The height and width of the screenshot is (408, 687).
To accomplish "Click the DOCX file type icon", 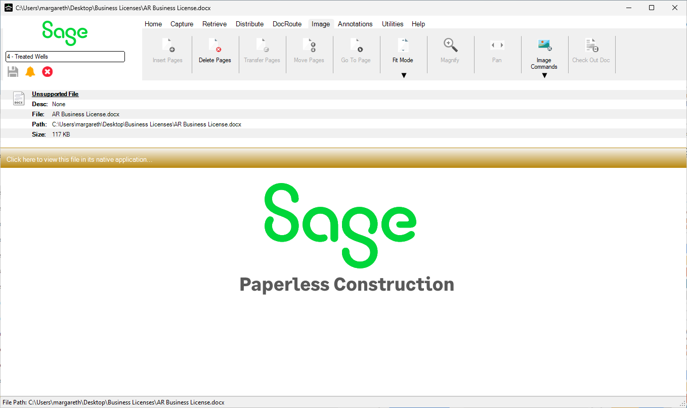I will tap(19, 99).
